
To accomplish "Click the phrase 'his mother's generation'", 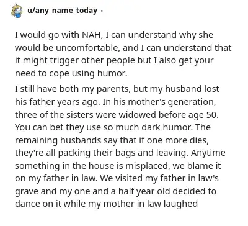I will point(164,102).
